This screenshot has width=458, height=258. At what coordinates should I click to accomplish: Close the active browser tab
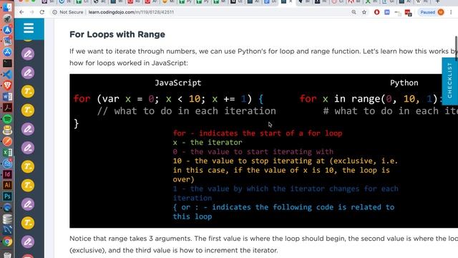[291, 1]
